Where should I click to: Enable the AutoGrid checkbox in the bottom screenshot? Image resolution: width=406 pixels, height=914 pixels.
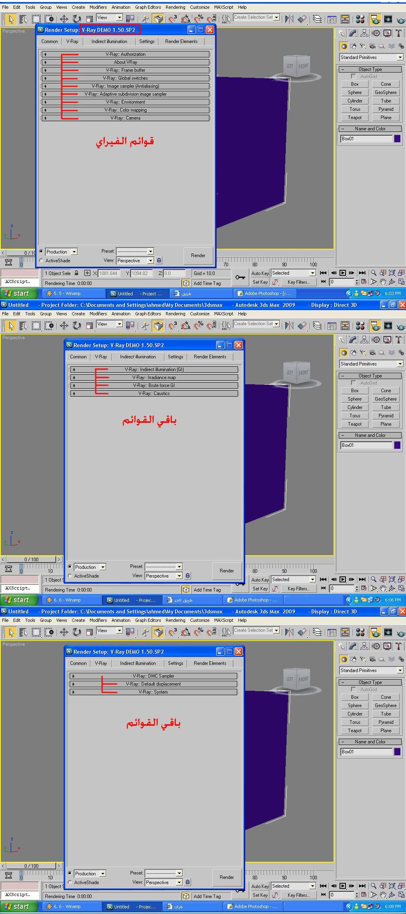[353, 690]
